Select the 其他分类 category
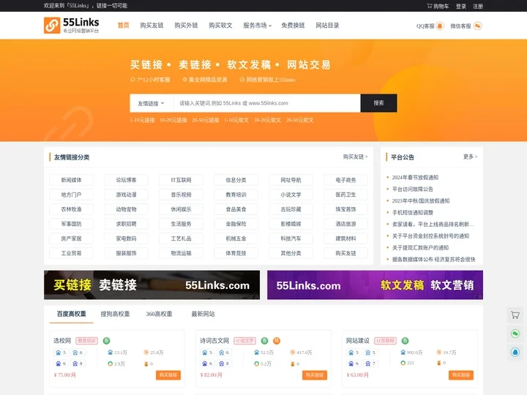 291,253
